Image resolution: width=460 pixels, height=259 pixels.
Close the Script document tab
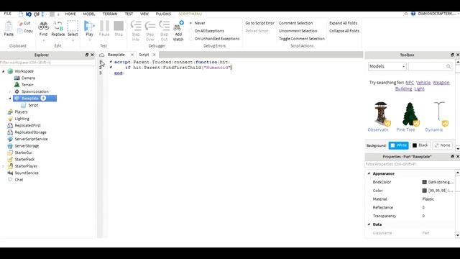(154, 55)
